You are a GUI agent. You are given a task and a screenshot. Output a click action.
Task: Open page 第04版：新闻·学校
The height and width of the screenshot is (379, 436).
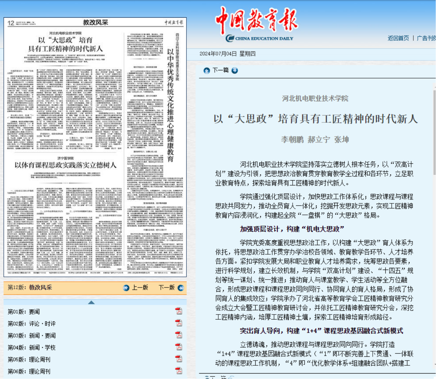point(32,347)
